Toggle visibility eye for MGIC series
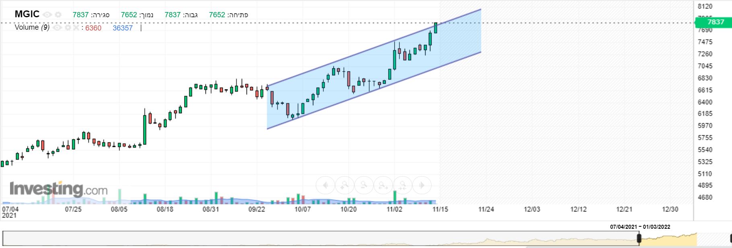This screenshot has height=248, width=732. click(x=47, y=15)
